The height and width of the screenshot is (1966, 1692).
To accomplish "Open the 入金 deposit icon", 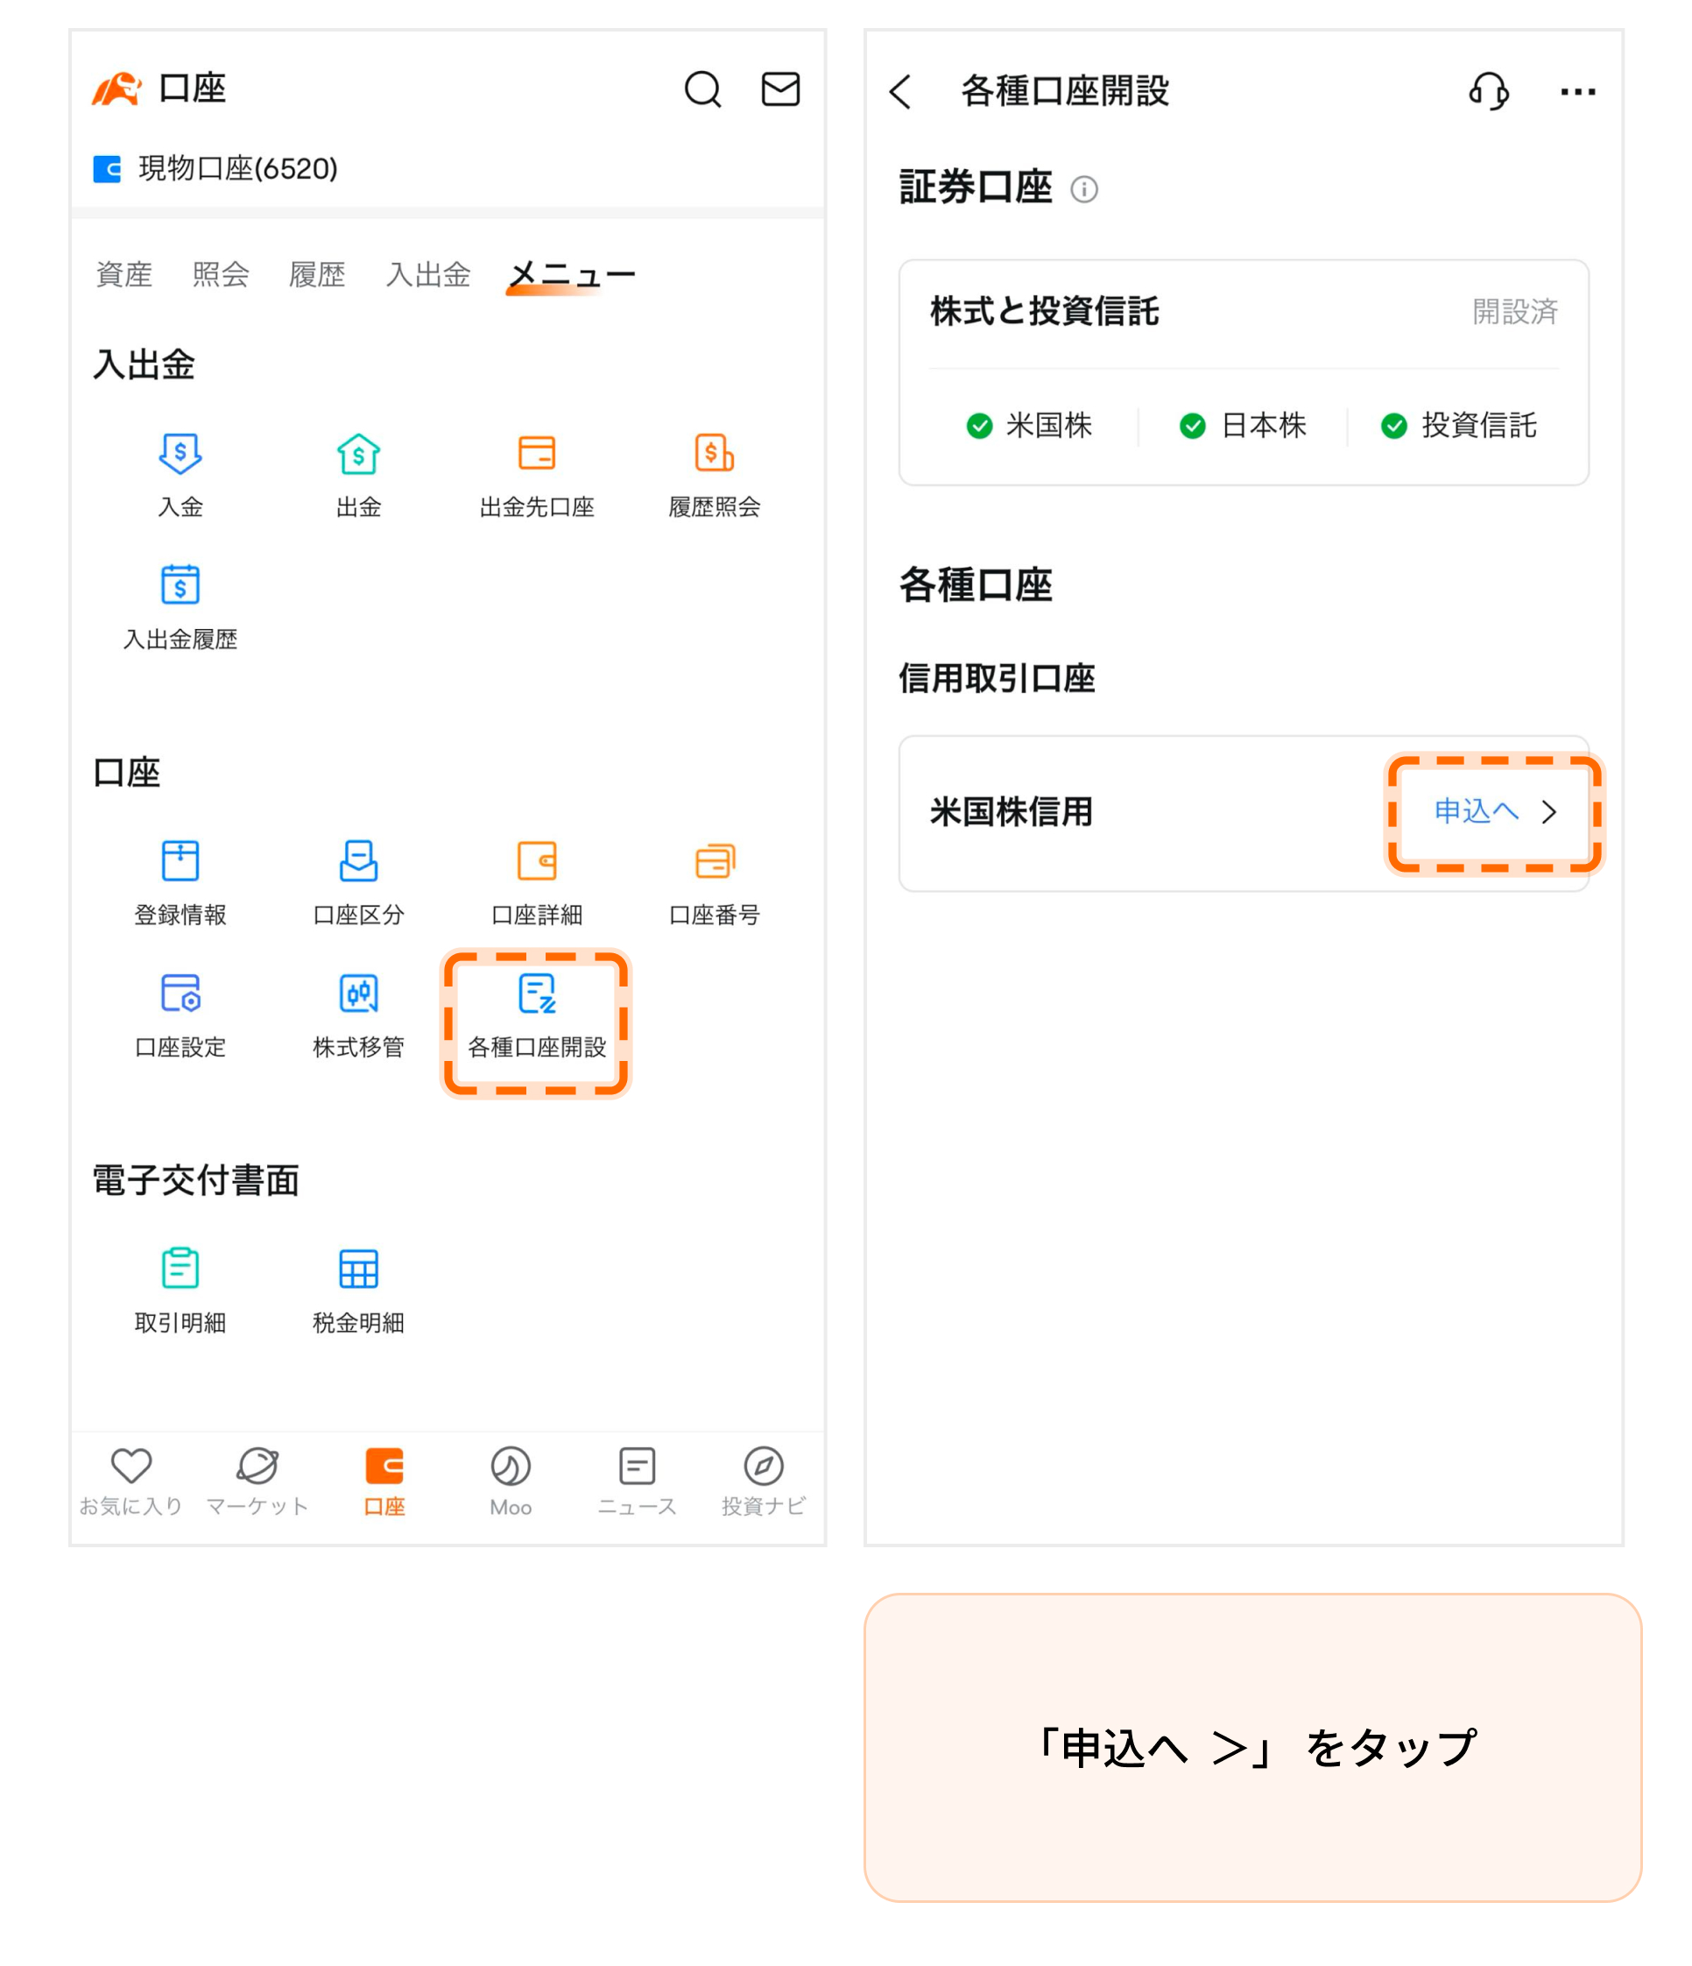I will [180, 475].
